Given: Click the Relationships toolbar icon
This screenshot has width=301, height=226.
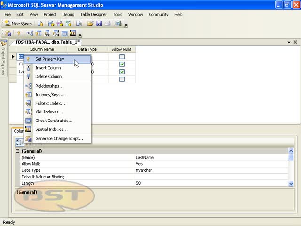Looking at the screenshot, I should 30,33.
